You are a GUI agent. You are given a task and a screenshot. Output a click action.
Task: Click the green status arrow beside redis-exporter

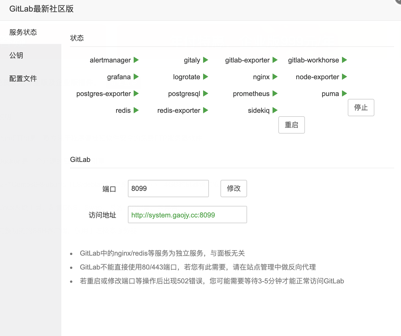(x=206, y=110)
